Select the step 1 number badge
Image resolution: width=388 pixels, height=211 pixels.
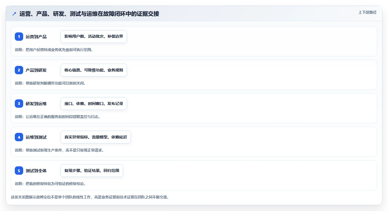click(x=19, y=37)
